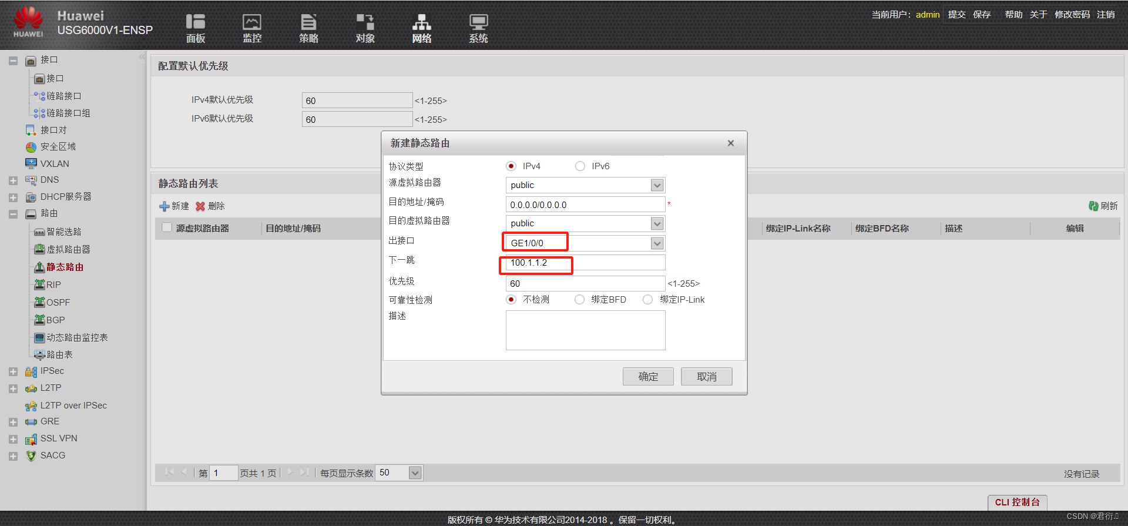Click page number input field
This screenshot has width=1128, height=526.
(224, 473)
